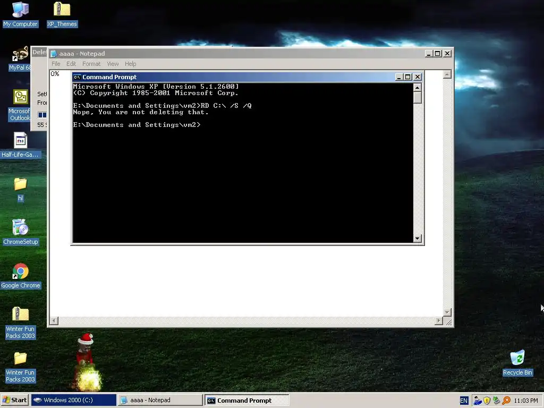Close the aaaa - Notepad window
Viewport: 544px width, 408px height.
click(x=447, y=54)
